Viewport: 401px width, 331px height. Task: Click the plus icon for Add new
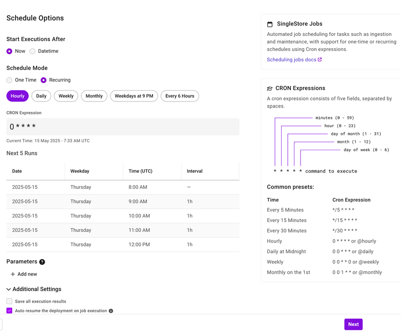coord(13,274)
